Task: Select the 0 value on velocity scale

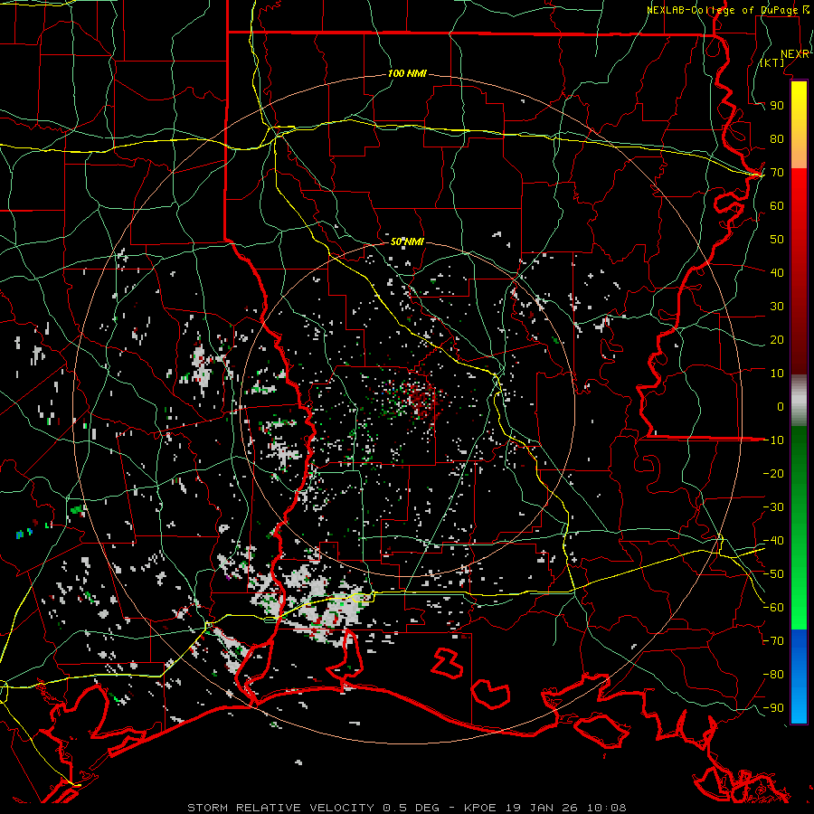Action: pos(781,406)
